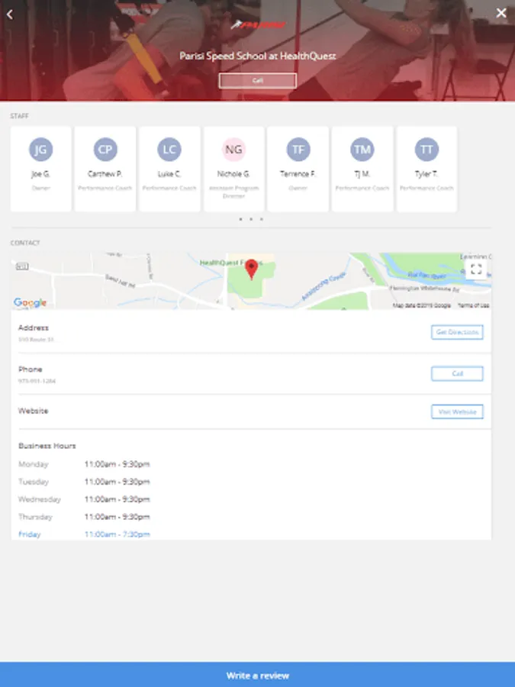The image size is (515, 687).
Task: Click Visit Website button
Action: point(457,412)
